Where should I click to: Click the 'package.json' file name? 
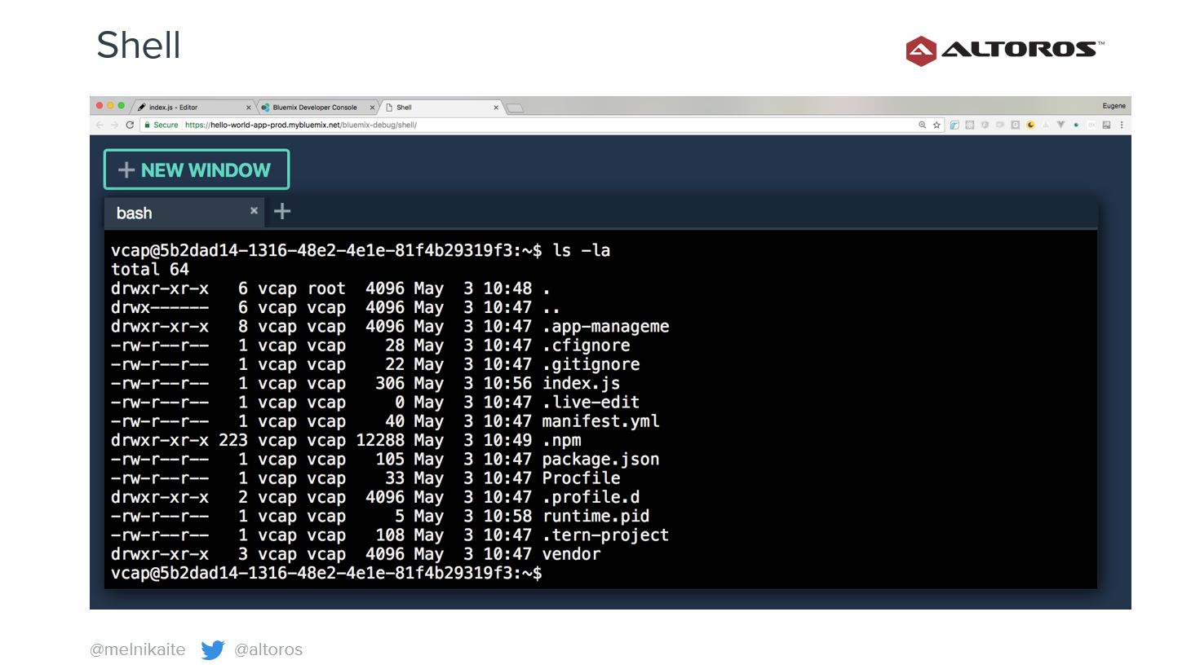coord(601,459)
